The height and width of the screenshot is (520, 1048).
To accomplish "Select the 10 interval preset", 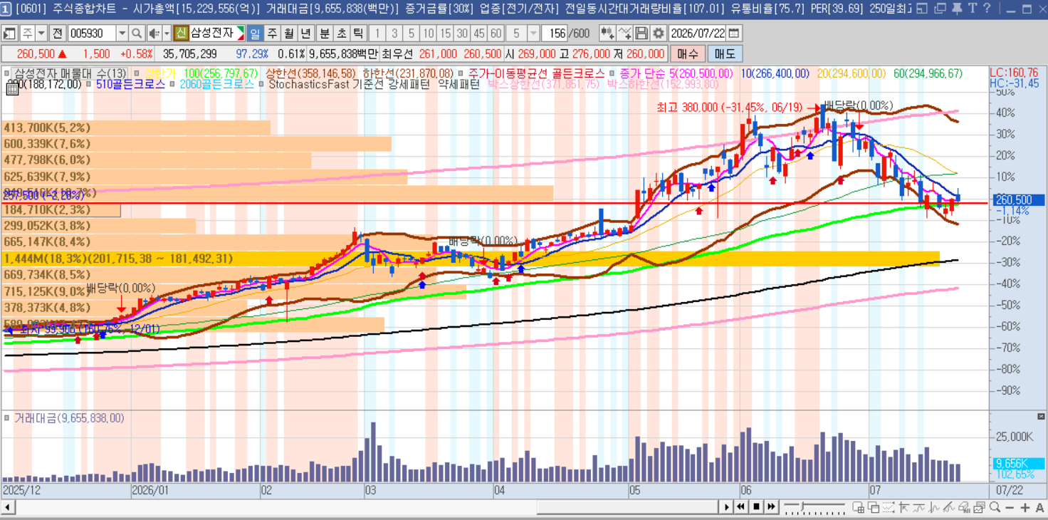I will (428, 33).
